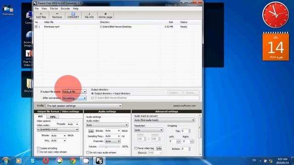This screenshot has width=294, height=165.
Task: Open Picasa icon on the taskbar
Action: (59, 161)
